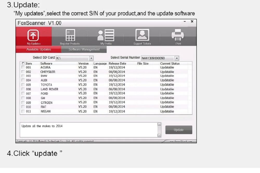Select the TOYOTA software name
The image size is (260, 173).
tap(47, 85)
